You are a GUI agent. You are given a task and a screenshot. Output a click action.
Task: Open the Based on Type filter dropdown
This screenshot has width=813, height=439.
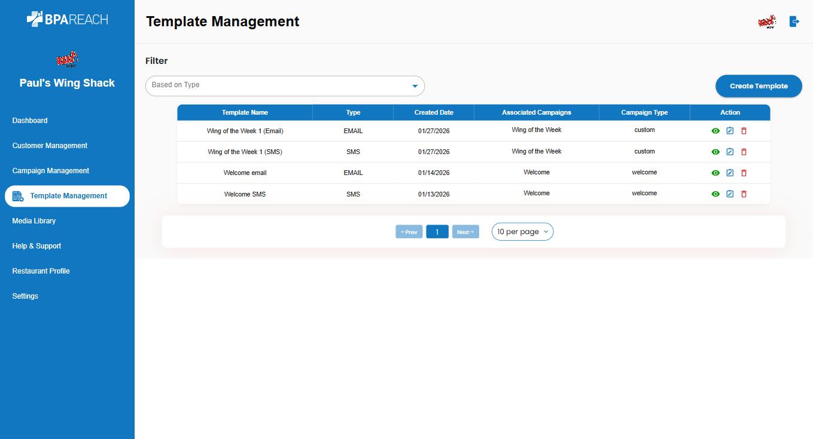(x=285, y=86)
